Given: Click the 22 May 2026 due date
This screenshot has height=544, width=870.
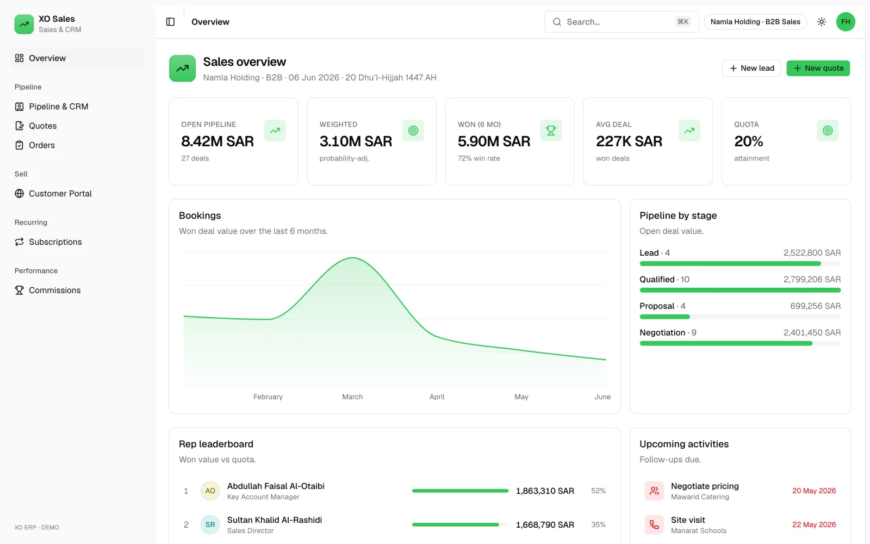Looking at the screenshot, I should point(814,524).
